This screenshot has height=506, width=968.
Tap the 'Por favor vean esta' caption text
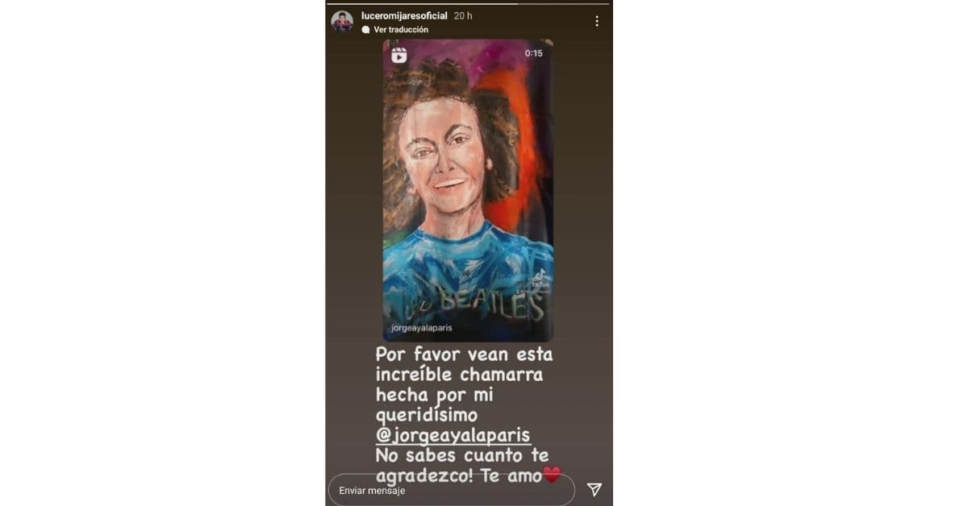[x=465, y=354]
